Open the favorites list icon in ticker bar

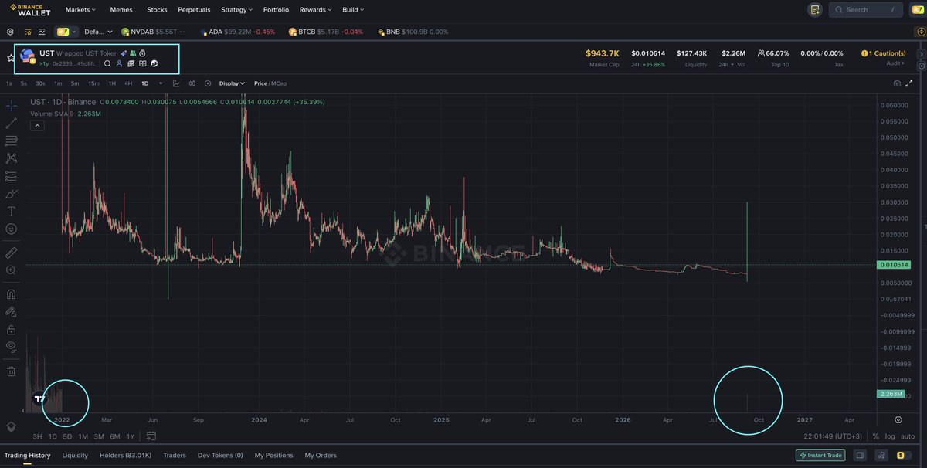28,32
